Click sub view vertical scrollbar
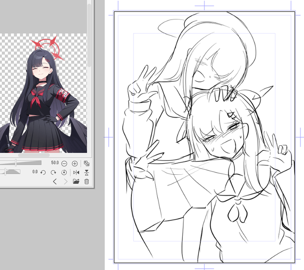304x270 pixels. click(89, 35)
